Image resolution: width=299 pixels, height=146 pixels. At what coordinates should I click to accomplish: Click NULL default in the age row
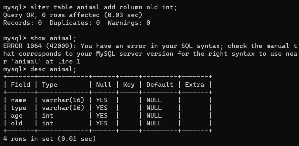pos(154,116)
